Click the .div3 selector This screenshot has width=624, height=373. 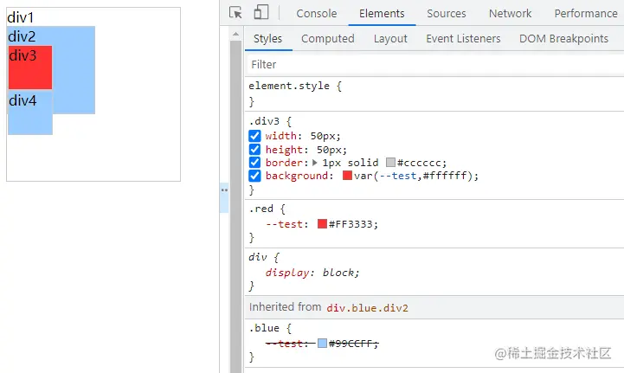(264, 121)
